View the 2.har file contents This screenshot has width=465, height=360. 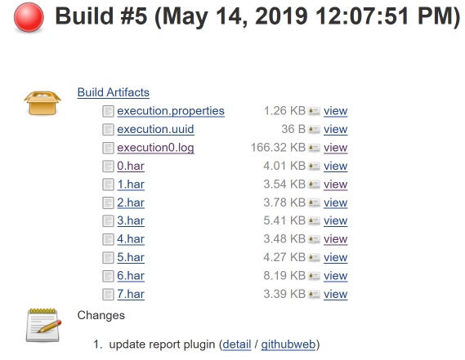pyautogui.click(x=335, y=202)
